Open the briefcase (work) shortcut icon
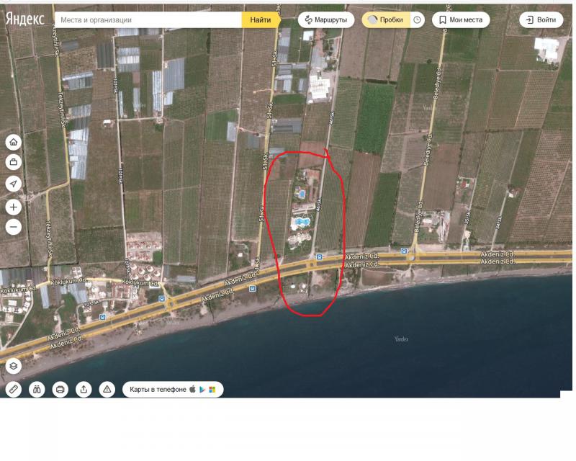Viewport: 576px width, 461px height. [13, 162]
